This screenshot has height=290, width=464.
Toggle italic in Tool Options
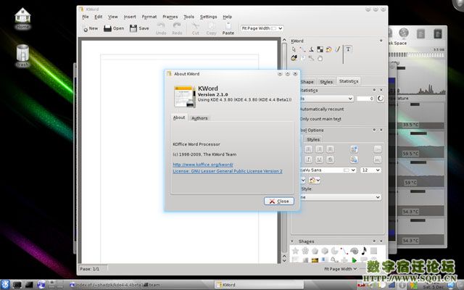click(x=308, y=159)
